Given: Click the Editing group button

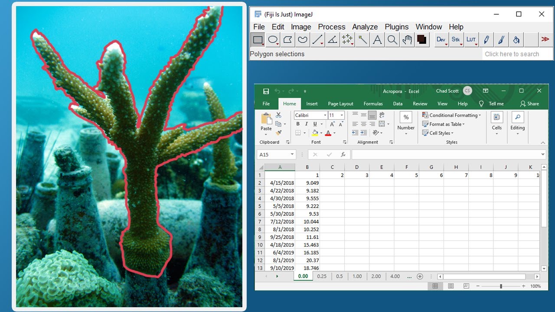Looking at the screenshot, I should [518, 123].
